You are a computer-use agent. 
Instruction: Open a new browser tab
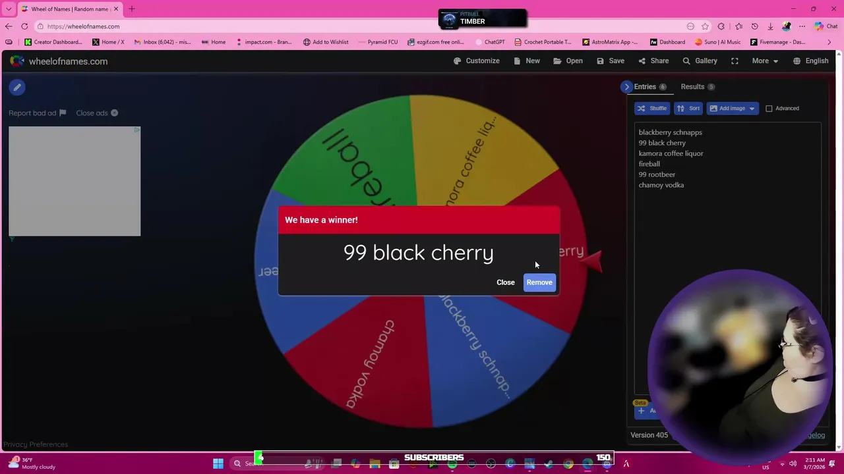(x=131, y=9)
